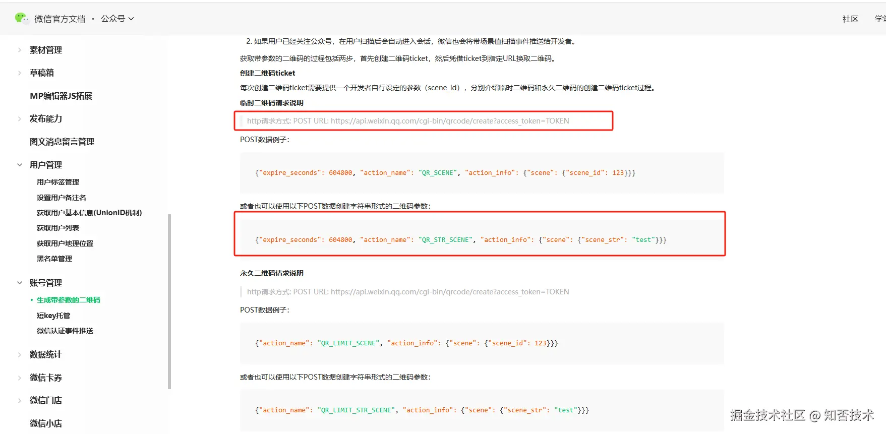Open the 社区 menu item

850,19
